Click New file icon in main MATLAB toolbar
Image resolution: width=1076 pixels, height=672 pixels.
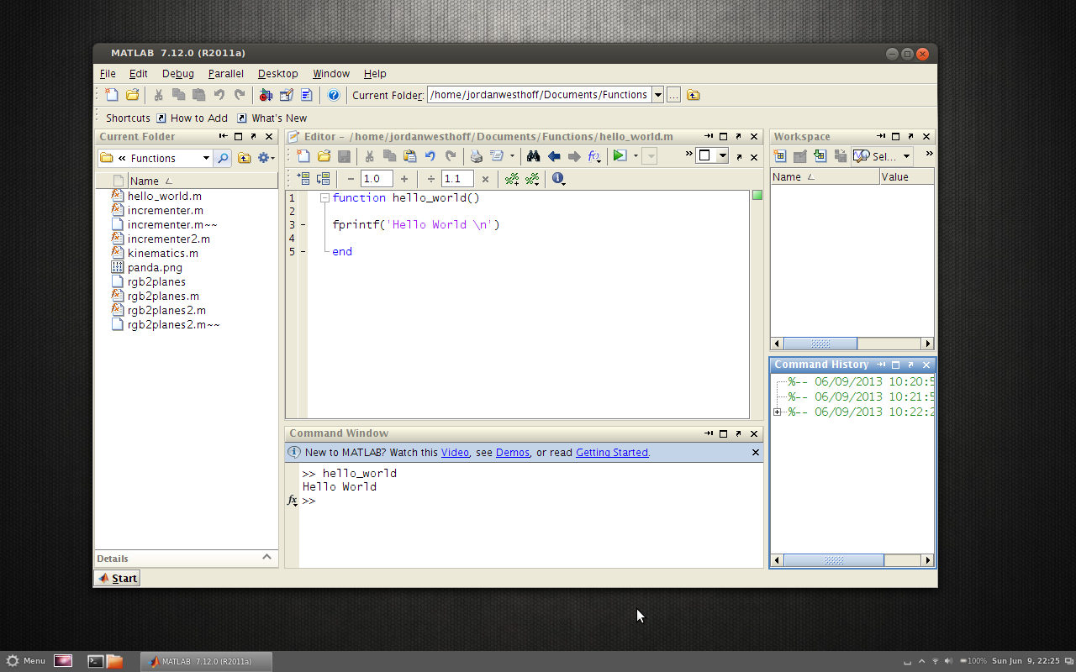coord(112,95)
